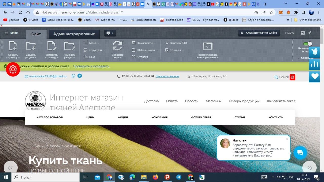Open the Оплата link

click(x=172, y=101)
